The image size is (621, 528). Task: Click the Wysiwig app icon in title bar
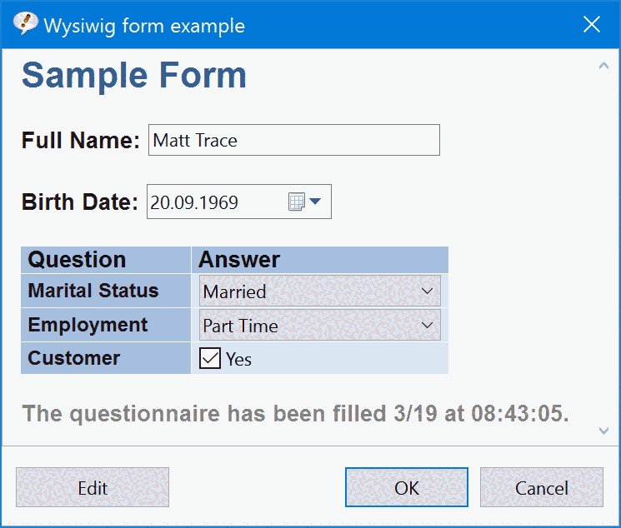click(26, 24)
